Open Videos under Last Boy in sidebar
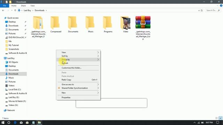 click(x=11, y=86)
